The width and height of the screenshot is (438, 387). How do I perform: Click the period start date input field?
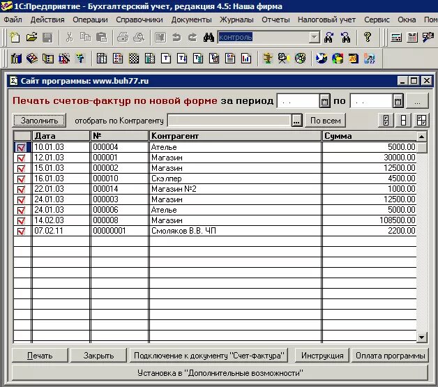click(298, 101)
